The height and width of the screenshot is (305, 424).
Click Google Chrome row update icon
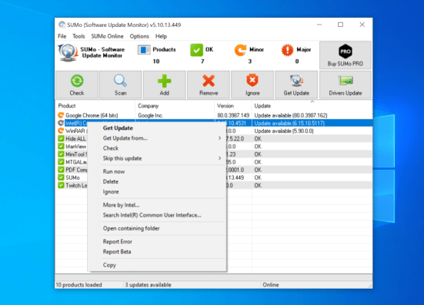tap(61, 115)
